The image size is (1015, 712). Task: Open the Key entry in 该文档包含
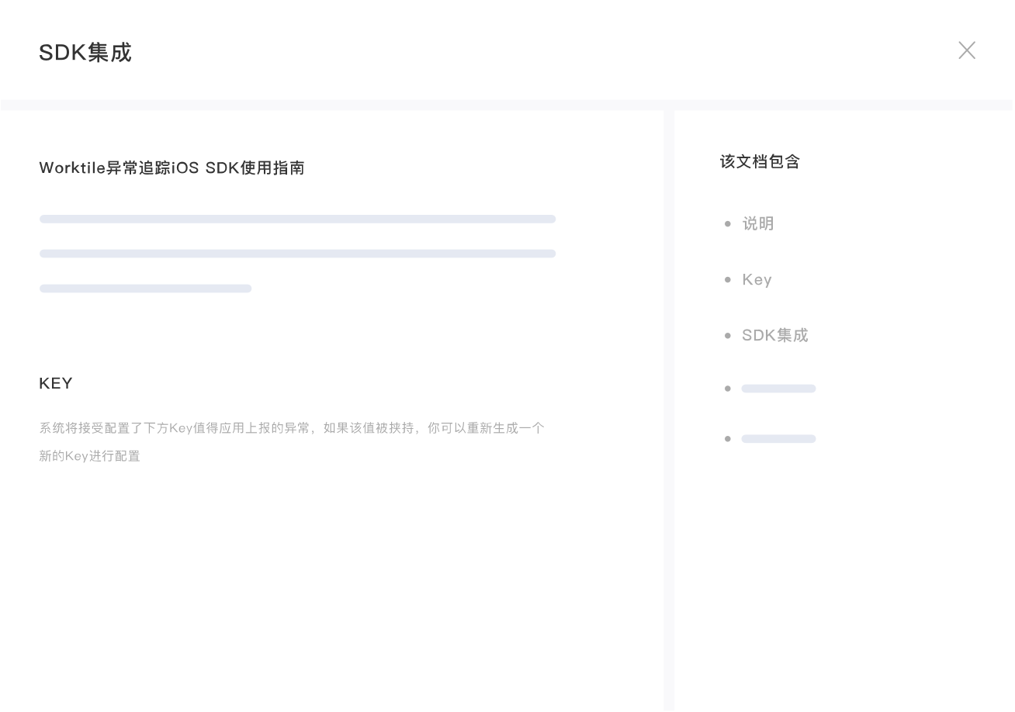pos(757,279)
